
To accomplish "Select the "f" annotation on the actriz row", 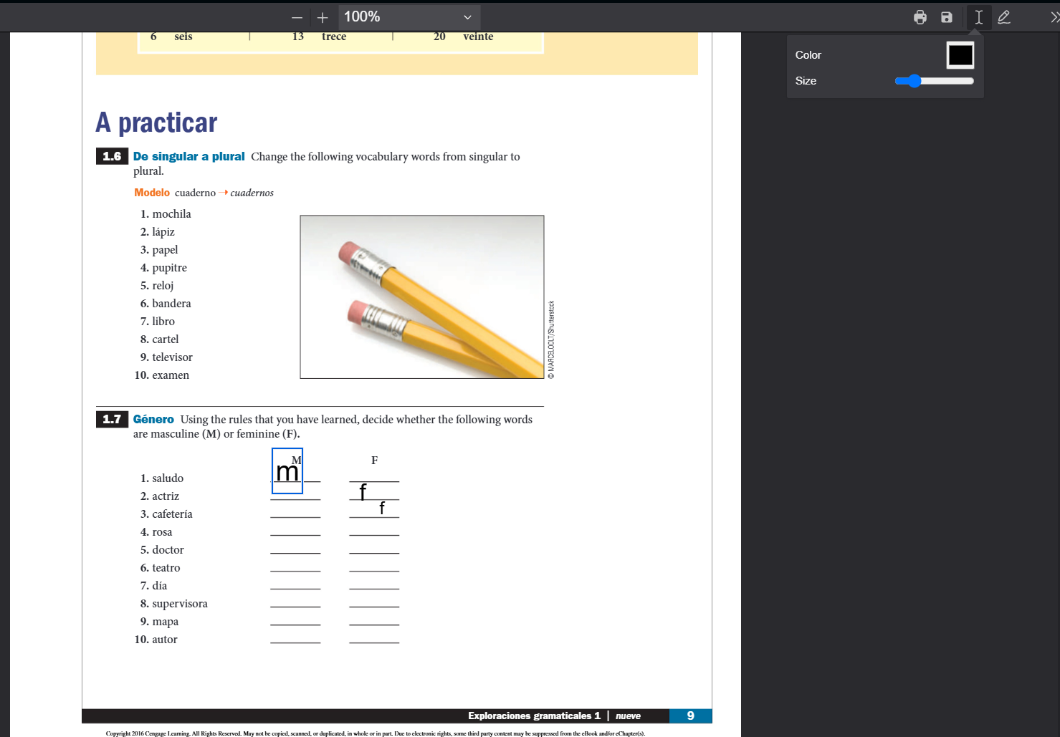I will 363,491.
